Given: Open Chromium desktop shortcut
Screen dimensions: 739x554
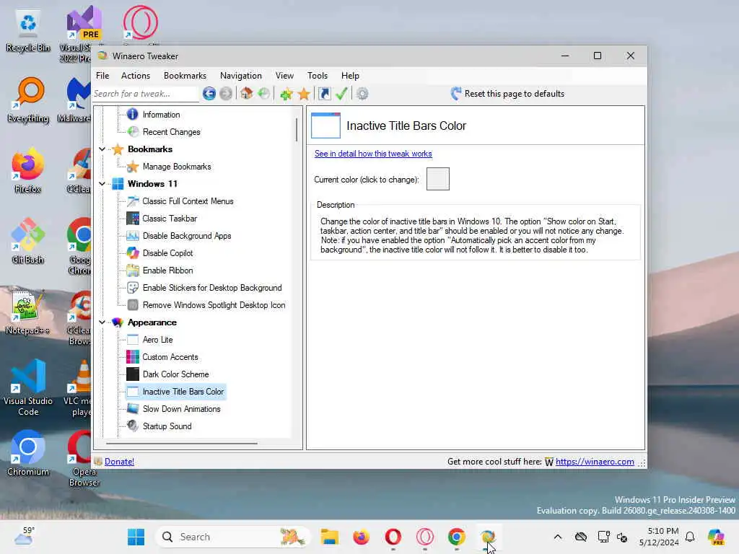Looking at the screenshot, I should (28, 453).
